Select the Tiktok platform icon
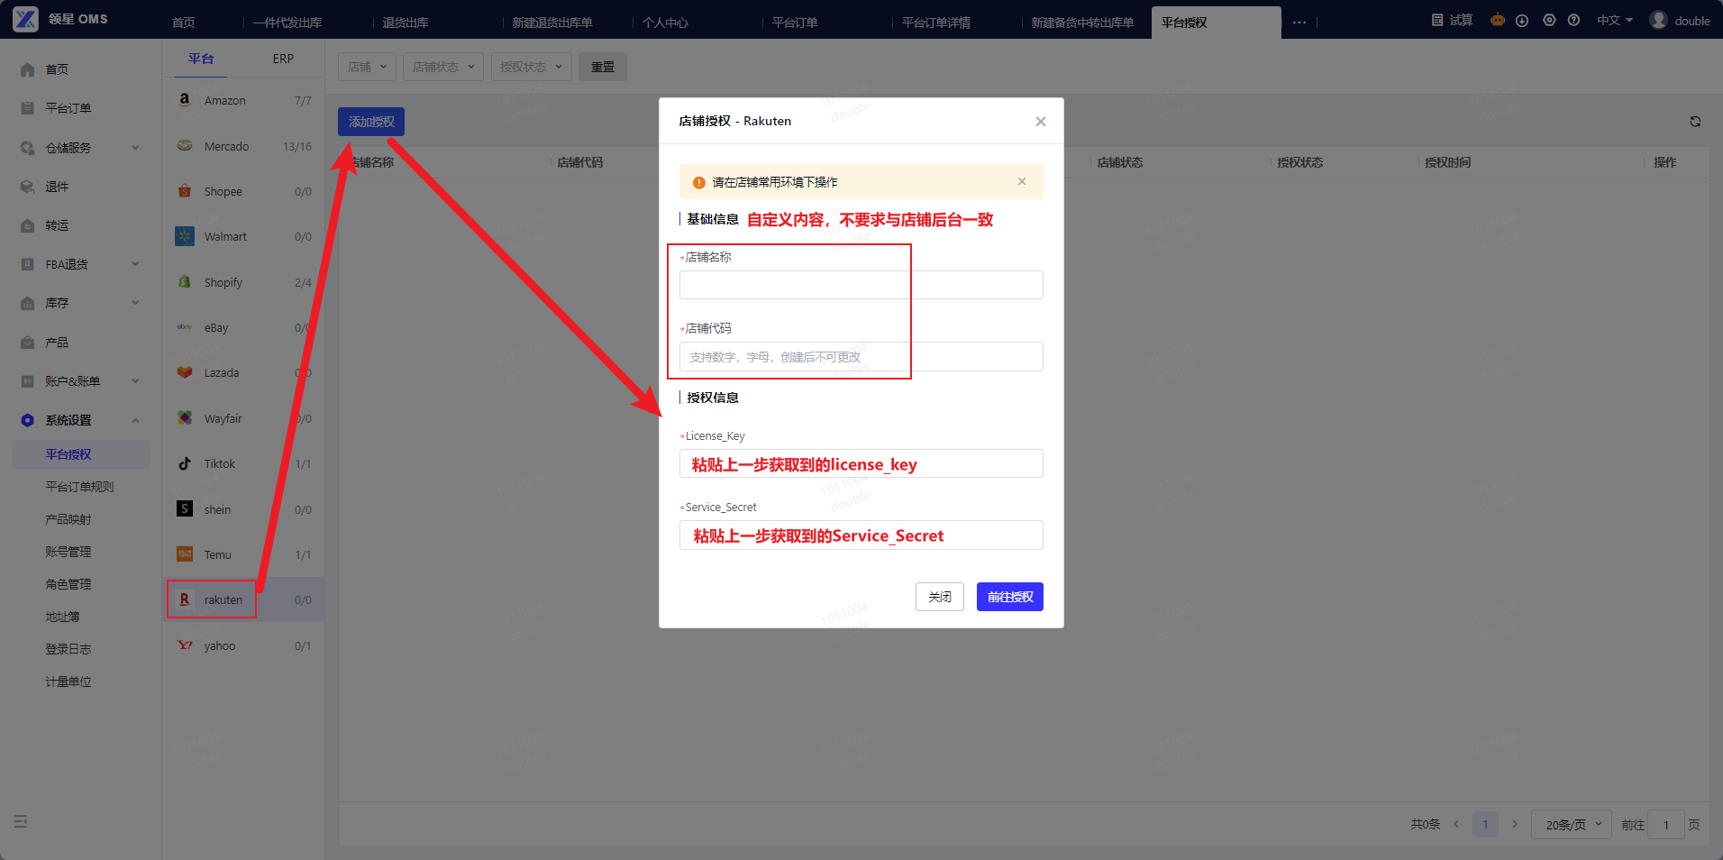The width and height of the screenshot is (1723, 860). [185, 463]
